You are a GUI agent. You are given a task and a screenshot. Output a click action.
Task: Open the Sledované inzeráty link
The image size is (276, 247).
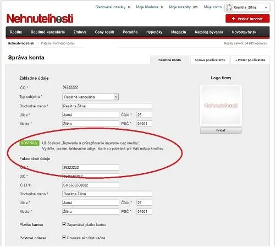[111, 7]
